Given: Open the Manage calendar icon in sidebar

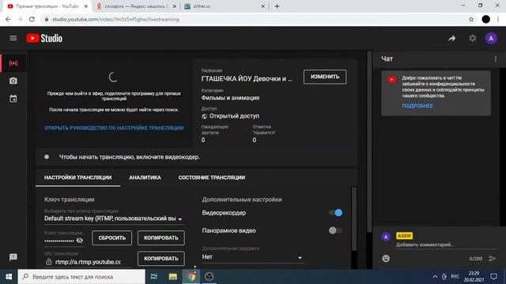Looking at the screenshot, I should [13, 99].
